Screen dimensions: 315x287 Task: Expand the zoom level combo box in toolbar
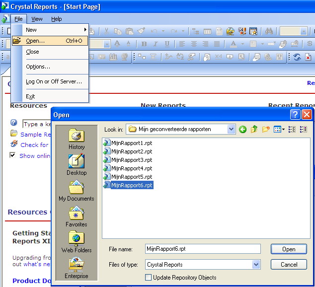click(x=304, y=31)
